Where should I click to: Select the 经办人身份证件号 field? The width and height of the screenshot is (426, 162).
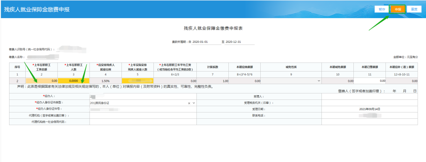143,109
